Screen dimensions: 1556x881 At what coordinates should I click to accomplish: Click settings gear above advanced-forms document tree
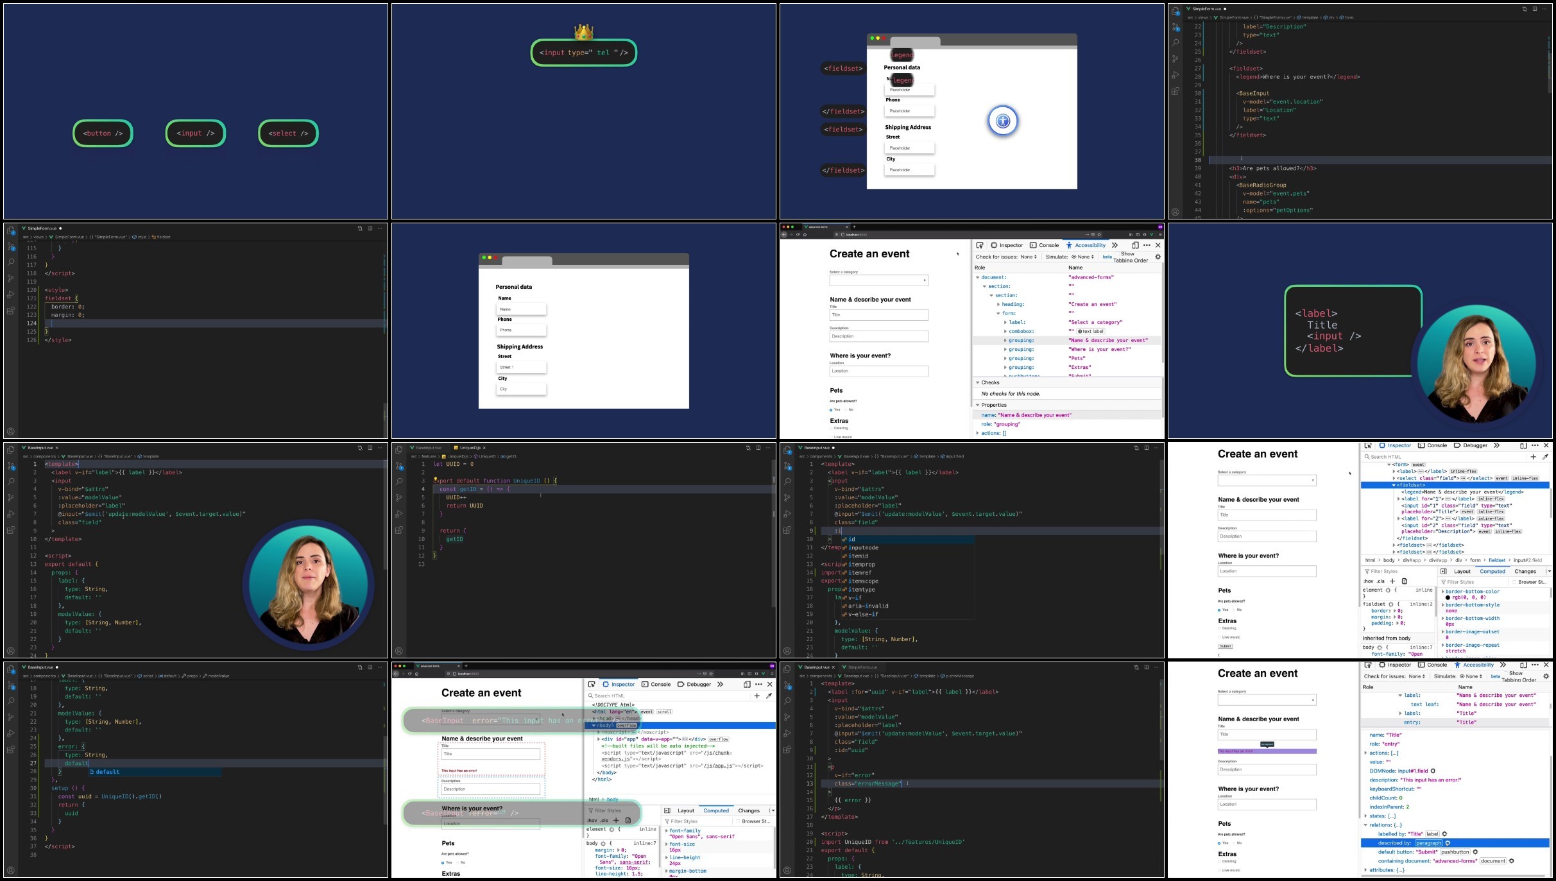(x=1158, y=257)
